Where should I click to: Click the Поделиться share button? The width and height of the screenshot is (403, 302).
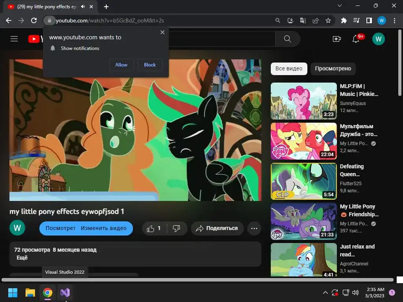pyautogui.click(x=217, y=228)
